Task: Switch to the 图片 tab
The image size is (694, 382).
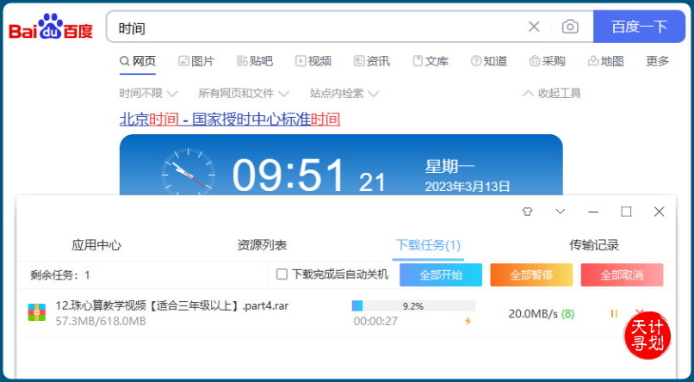Action: click(x=196, y=61)
